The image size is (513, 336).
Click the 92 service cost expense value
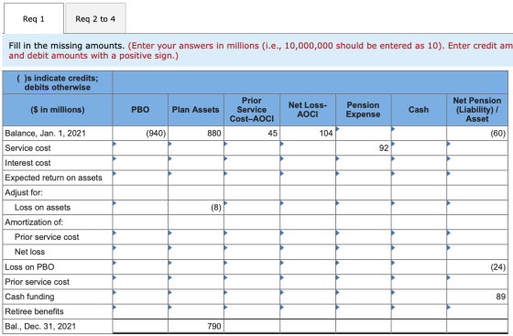(x=384, y=148)
